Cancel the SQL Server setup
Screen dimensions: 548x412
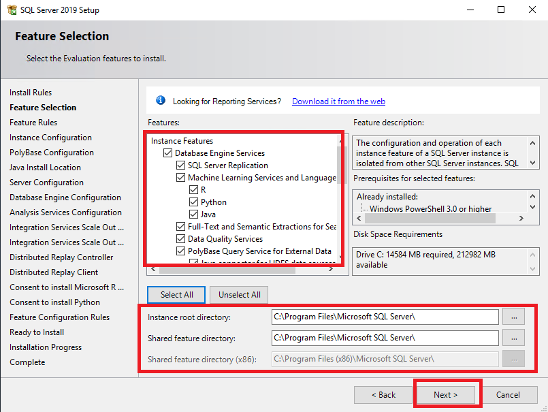508,395
